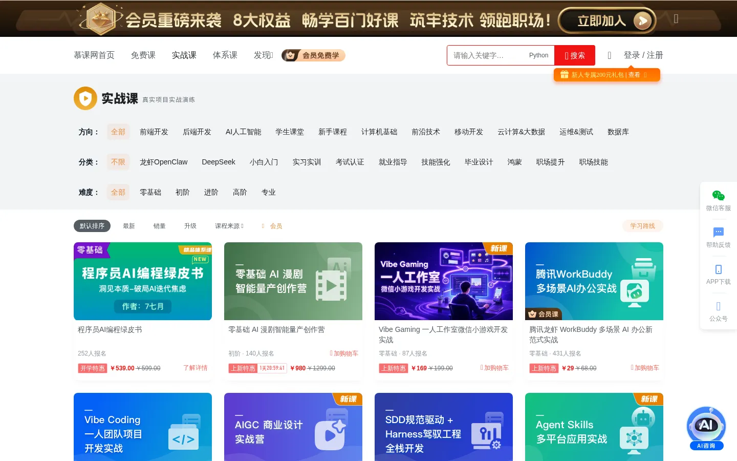This screenshot has width=737, height=461.
Task: Open 实战课 navigation item
Action: [x=184, y=55]
